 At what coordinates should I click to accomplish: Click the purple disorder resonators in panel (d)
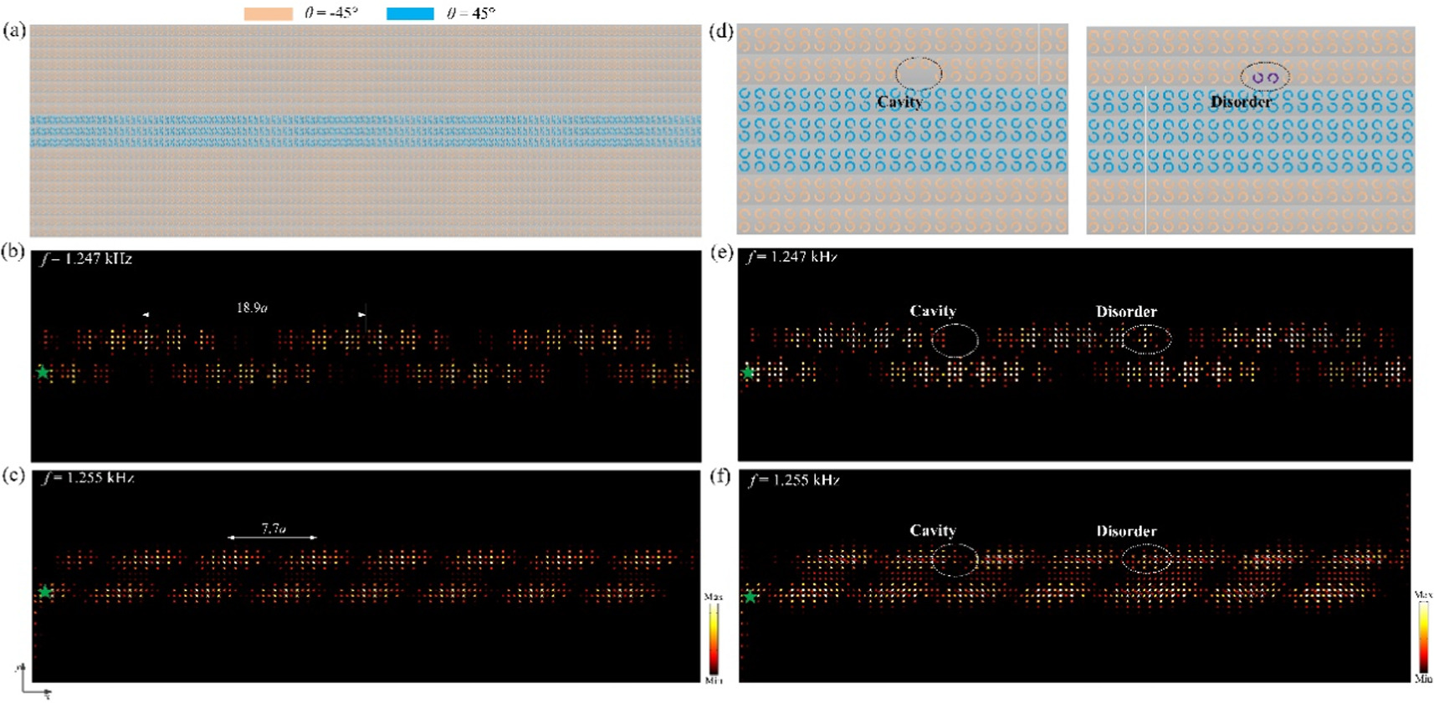[x=1265, y=78]
